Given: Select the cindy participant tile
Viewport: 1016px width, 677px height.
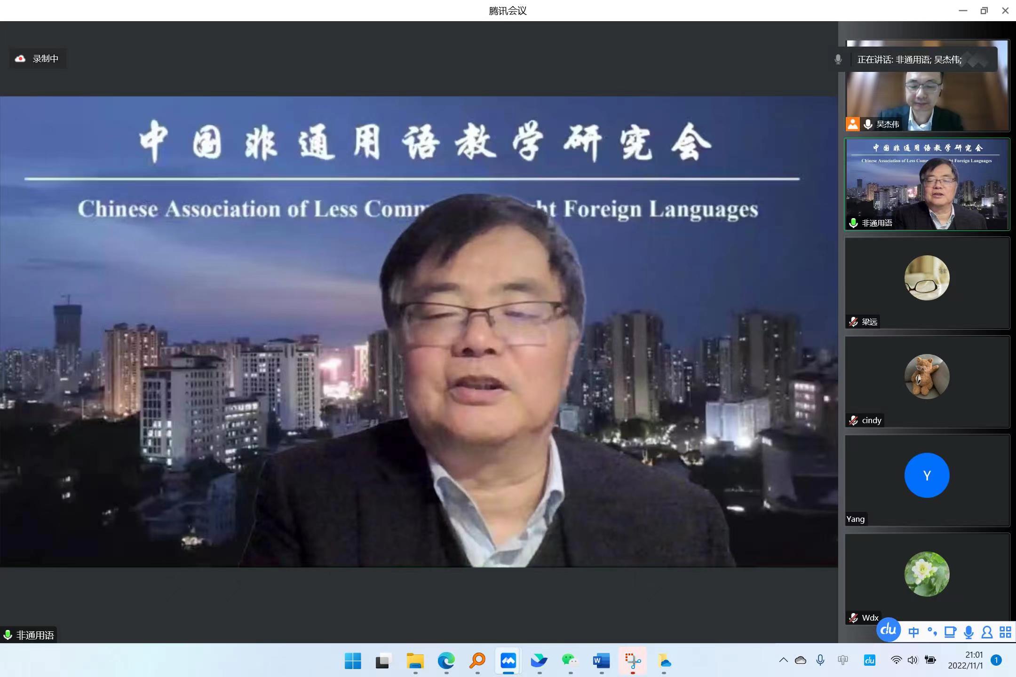Looking at the screenshot, I should pyautogui.click(x=927, y=382).
